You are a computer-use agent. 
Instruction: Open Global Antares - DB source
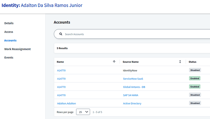click(x=134, y=87)
